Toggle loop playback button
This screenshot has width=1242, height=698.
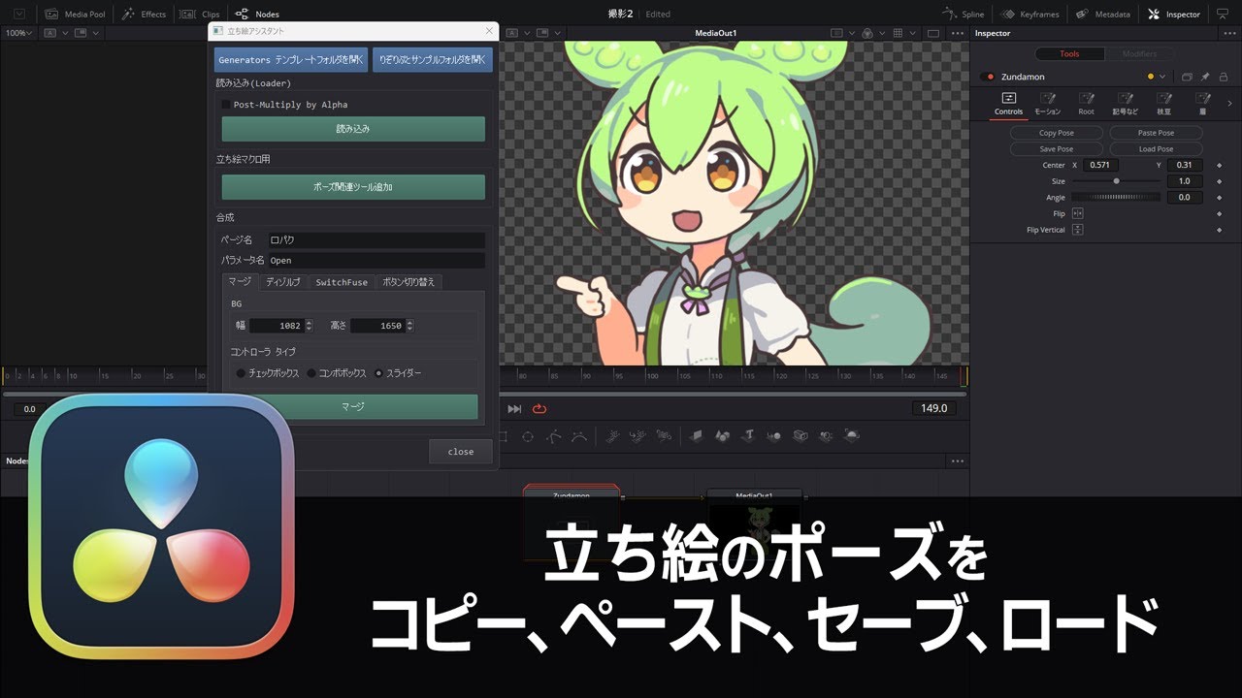point(539,409)
